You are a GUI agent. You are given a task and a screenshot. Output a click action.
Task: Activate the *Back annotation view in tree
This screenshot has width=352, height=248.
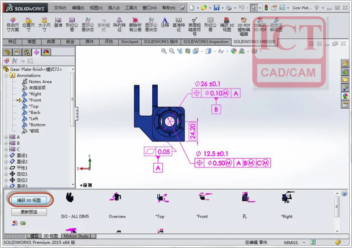pyautogui.click(x=31, y=112)
